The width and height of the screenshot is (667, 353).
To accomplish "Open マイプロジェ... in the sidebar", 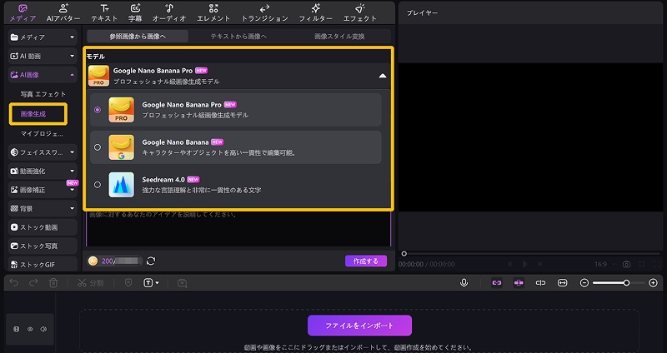I will [x=43, y=134].
